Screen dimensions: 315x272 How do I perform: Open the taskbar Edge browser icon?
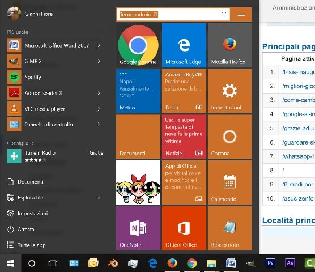(152, 263)
